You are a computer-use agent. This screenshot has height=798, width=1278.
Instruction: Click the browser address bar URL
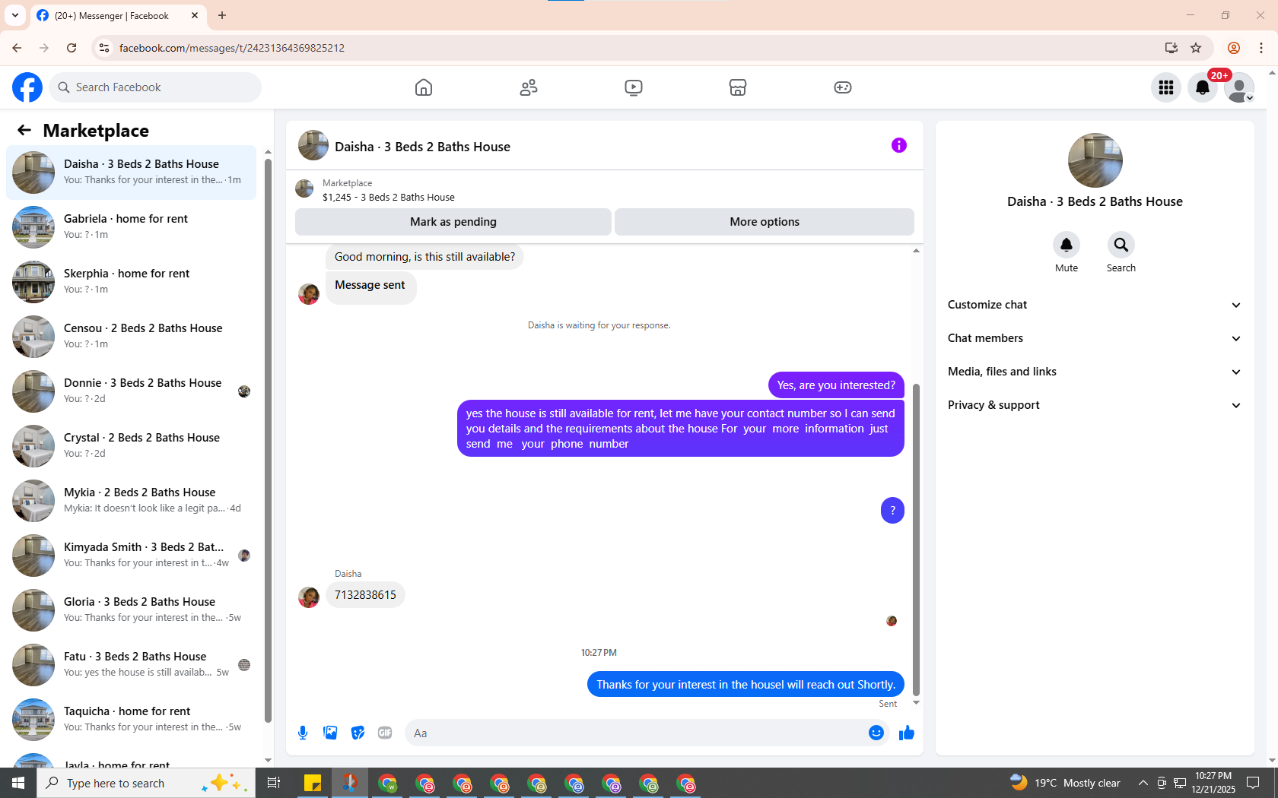click(232, 48)
